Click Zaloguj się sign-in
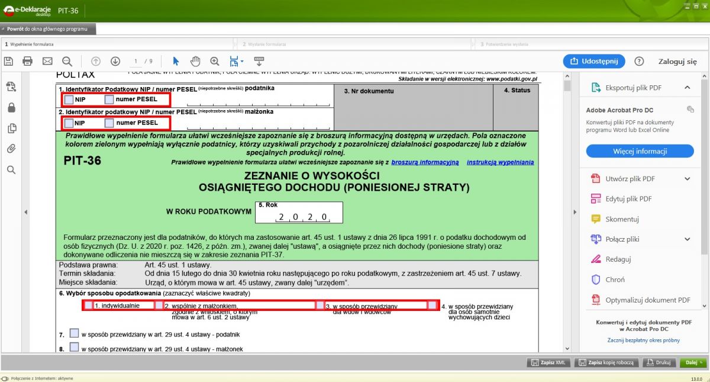The width and height of the screenshot is (710, 382). coord(677,62)
